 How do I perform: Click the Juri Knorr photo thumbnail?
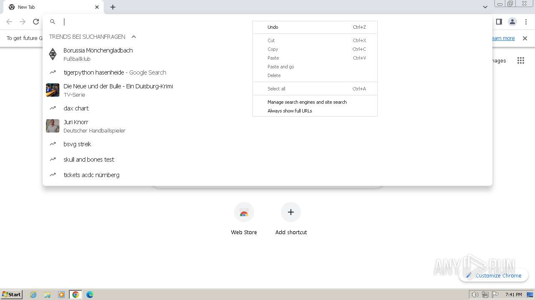(x=53, y=126)
